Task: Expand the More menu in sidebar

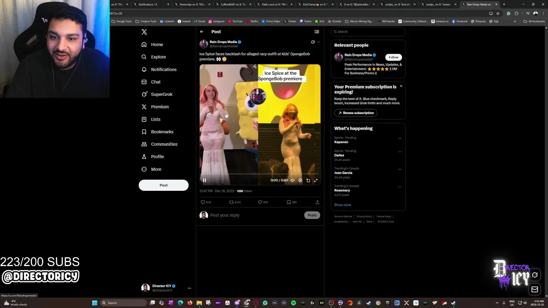Action: click(152, 169)
